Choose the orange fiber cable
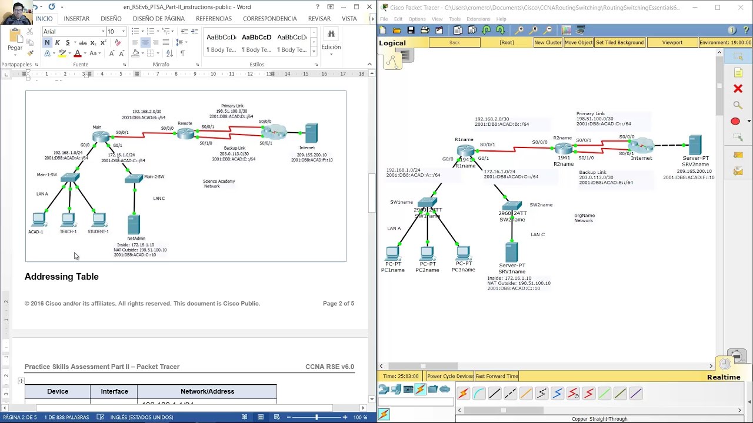The height and width of the screenshot is (423, 753). (526, 393)
